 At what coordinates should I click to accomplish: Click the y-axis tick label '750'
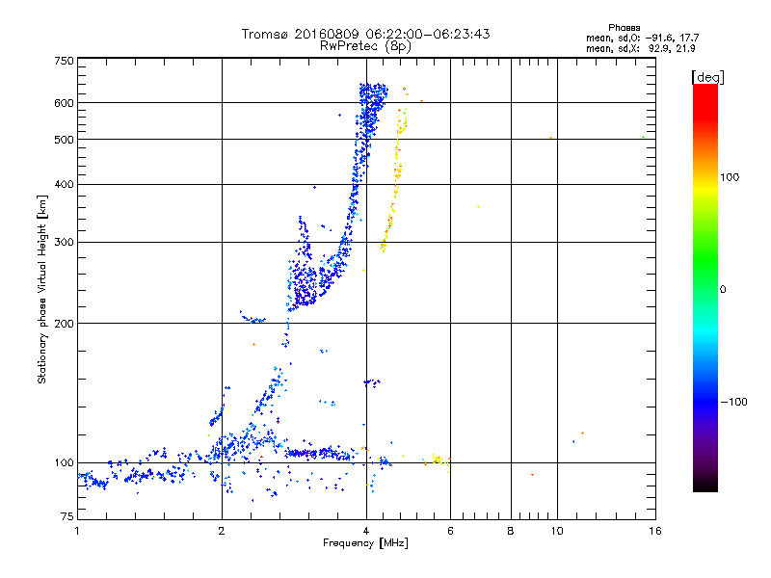[64, 61]
